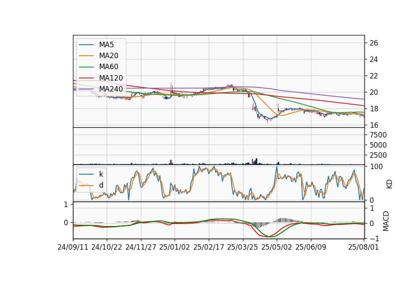Click the price axis value 22
Image resolution: width=405 pixels, height=291 pixels.
[x=374, y=76]
